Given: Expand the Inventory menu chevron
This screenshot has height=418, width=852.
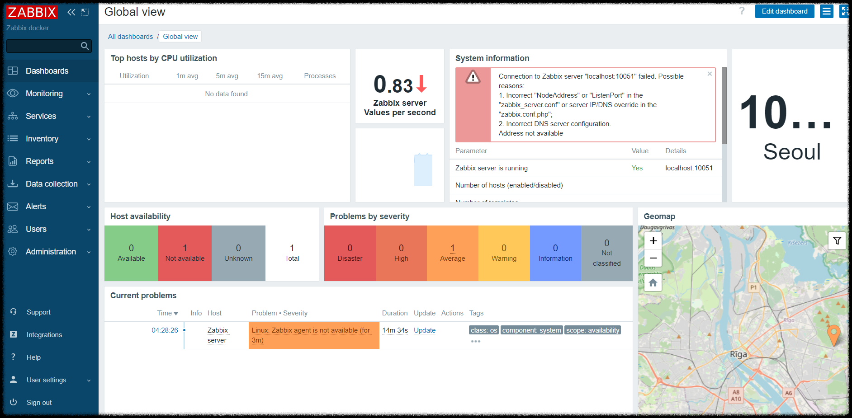Looking at the screenshot, I should pos(89,139).
